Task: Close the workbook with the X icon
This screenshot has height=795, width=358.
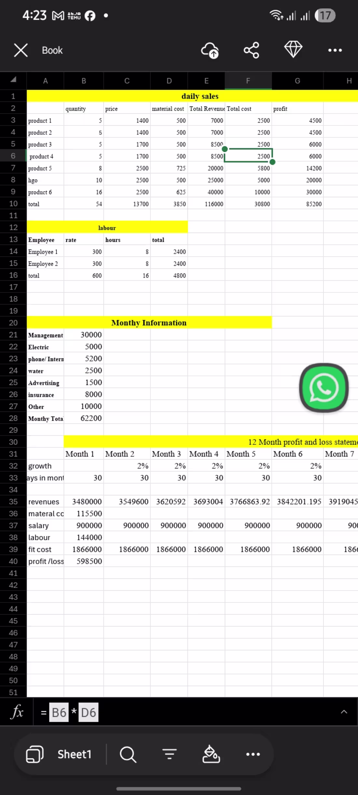Action: [x=21, y=50]
